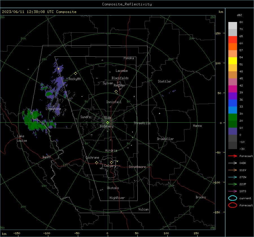Click the Lacombe label
Screen dimensions: 254x237
(x=122, y=71)
